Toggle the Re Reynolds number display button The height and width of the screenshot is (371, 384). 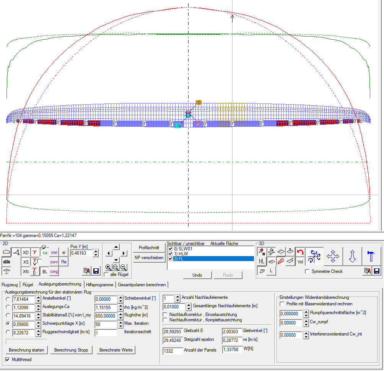tap(64, 262)
